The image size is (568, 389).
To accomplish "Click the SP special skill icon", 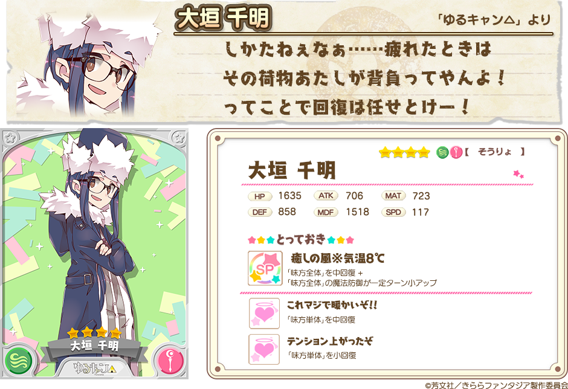I will pos(265,268).
